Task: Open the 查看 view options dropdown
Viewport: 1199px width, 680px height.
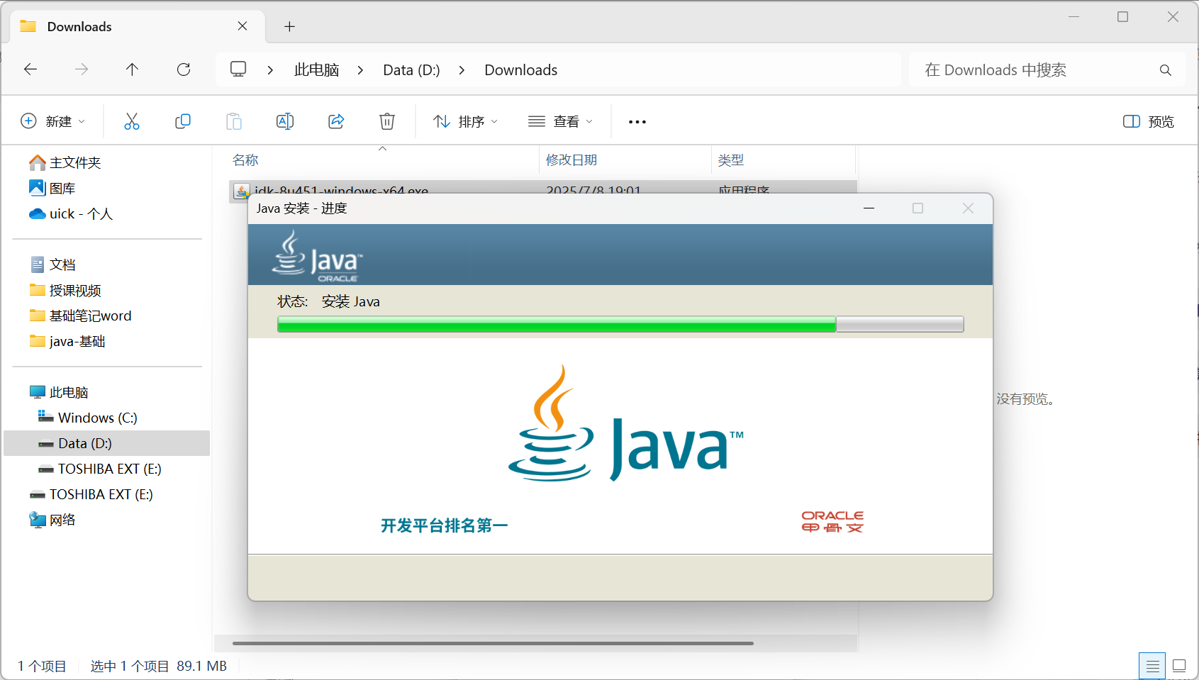Action: click(x=560, y=121)
